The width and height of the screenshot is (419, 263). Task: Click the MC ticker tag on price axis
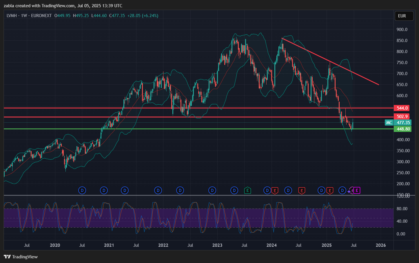tap(389, 123)
